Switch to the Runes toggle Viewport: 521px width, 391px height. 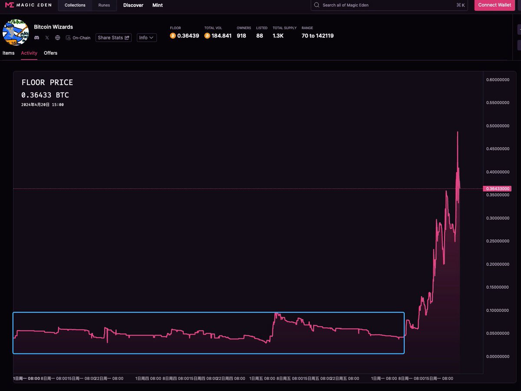click(104, 5)
